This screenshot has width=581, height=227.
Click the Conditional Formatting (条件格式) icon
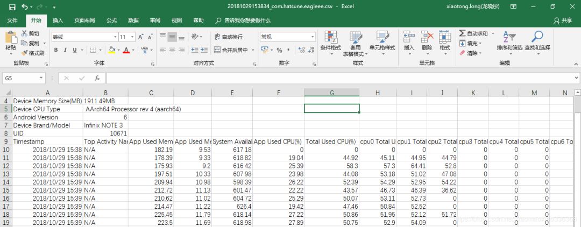pos(330,38)
